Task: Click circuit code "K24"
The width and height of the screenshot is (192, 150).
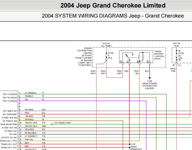Action: (44, 110)
